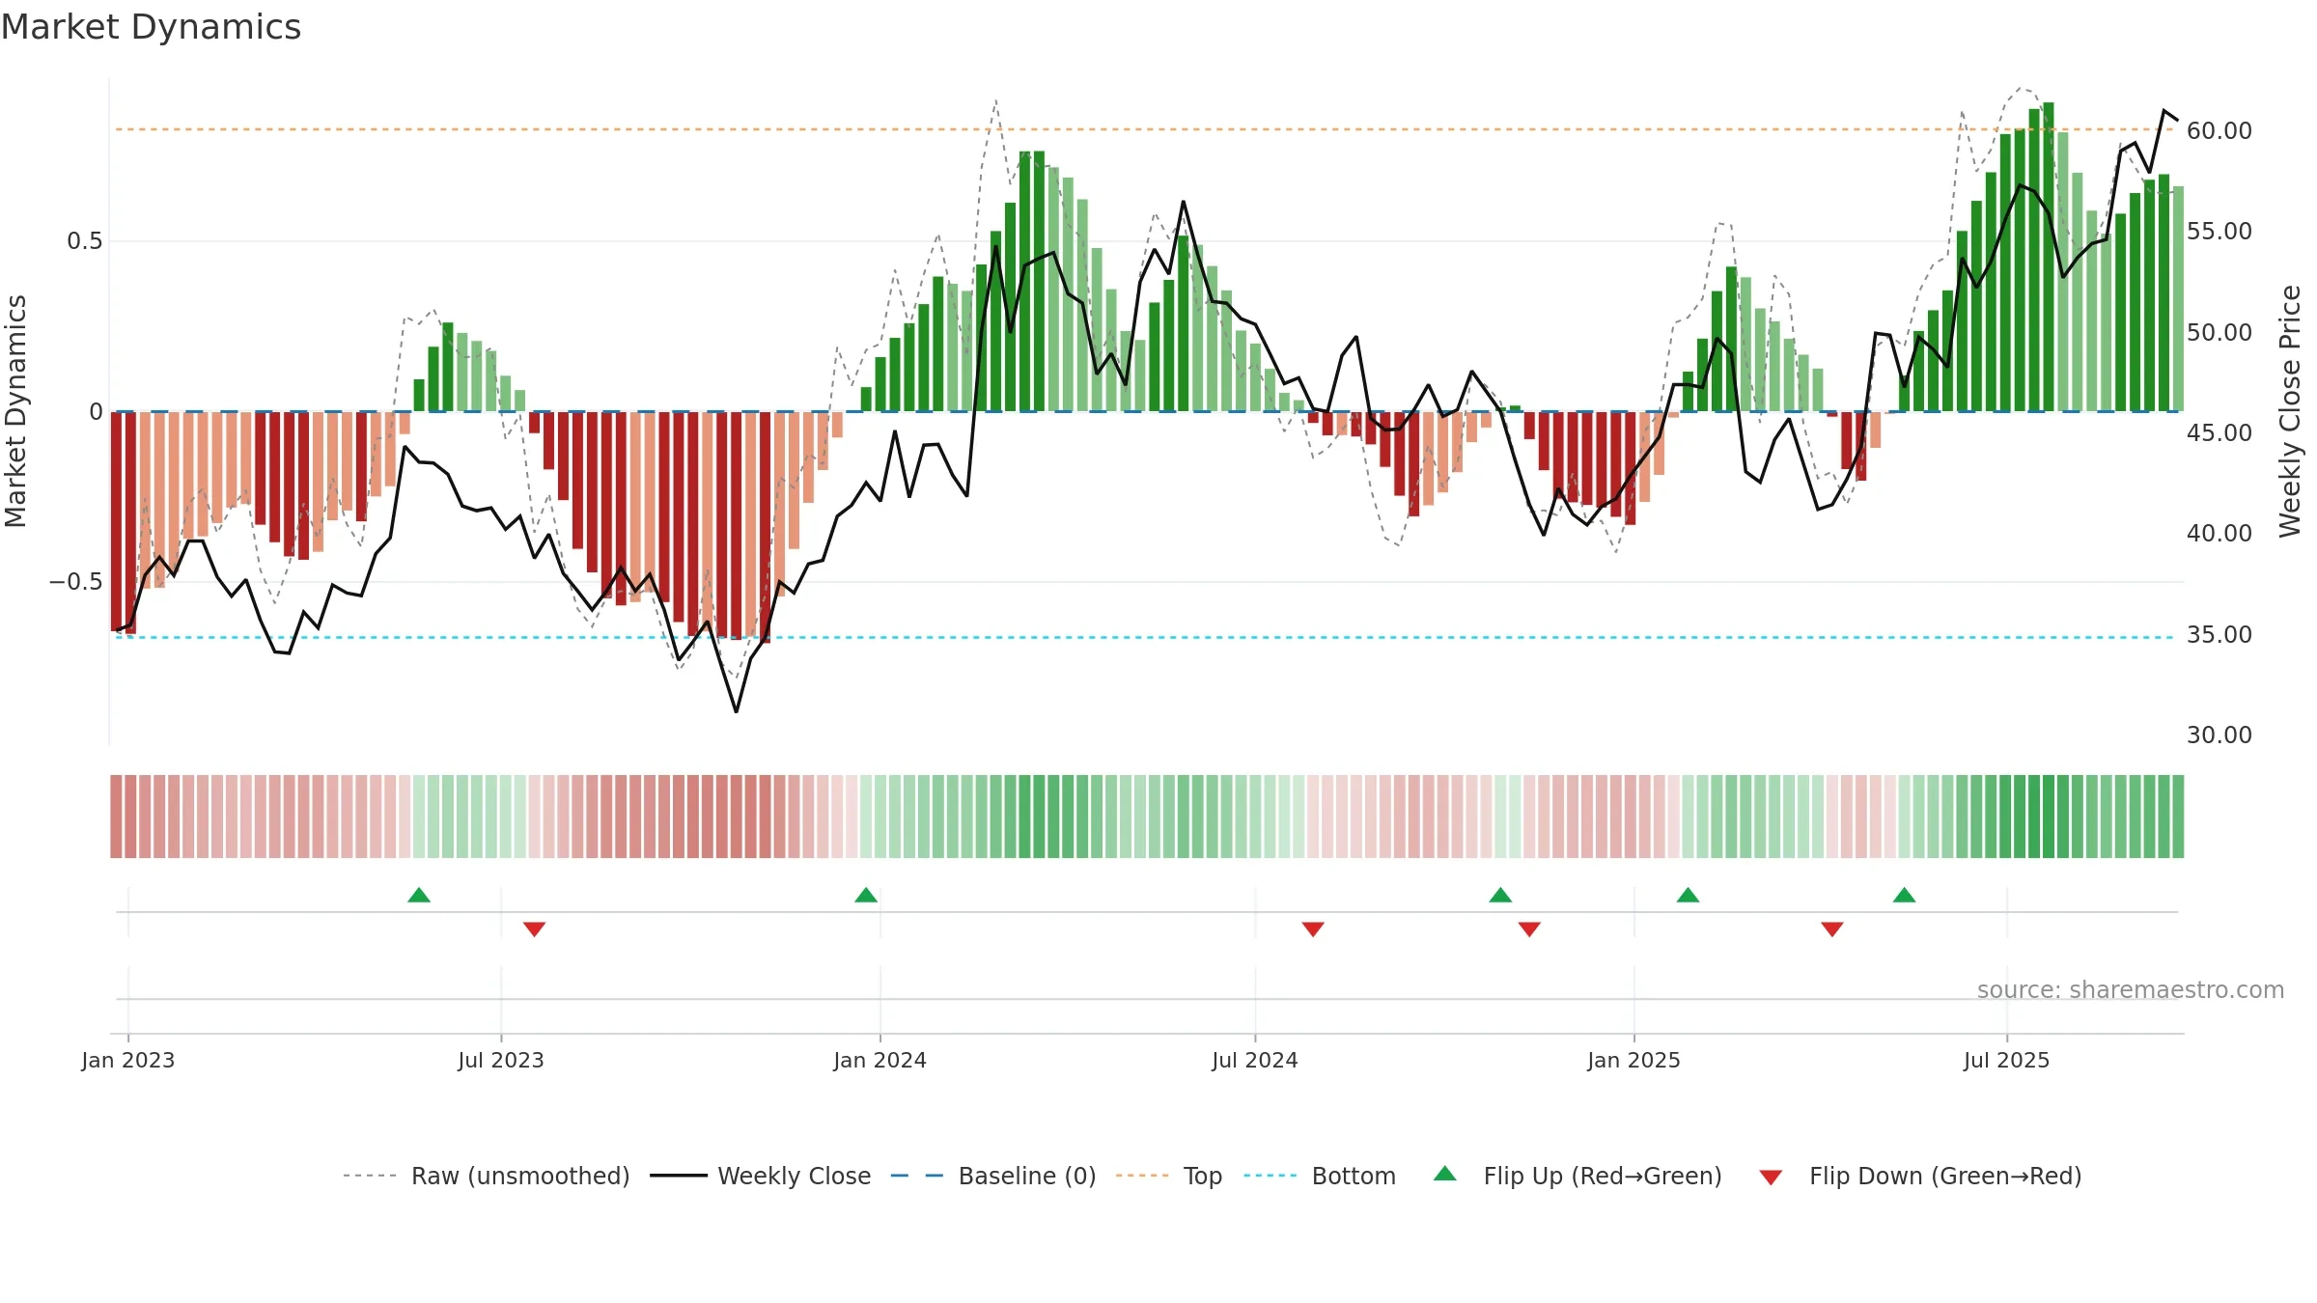This screenshot has height=1303, width=2317.
Task: Click the Weekly Close Price axis title
Action: click(x=2290, y=411)
